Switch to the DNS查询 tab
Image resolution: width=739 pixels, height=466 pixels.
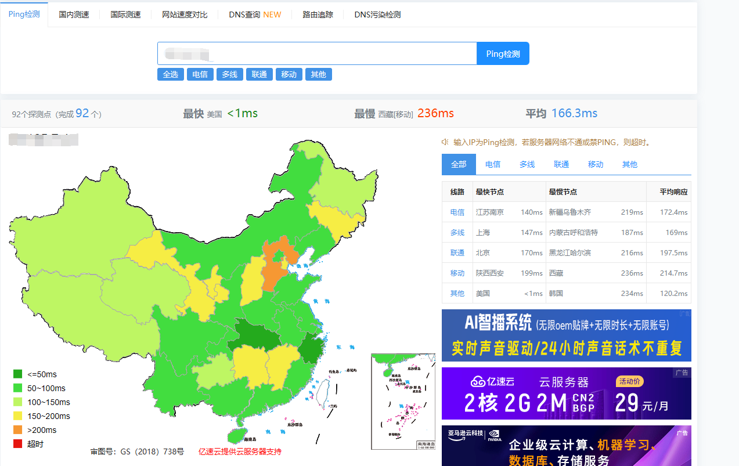(255, 15)
